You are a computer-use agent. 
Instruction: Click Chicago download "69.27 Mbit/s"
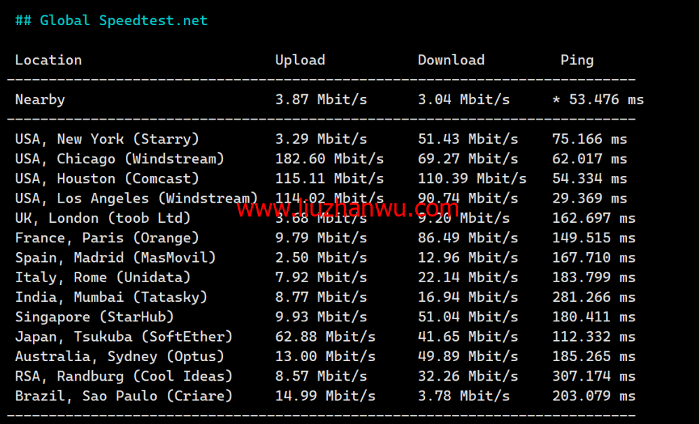coord(468,159)
